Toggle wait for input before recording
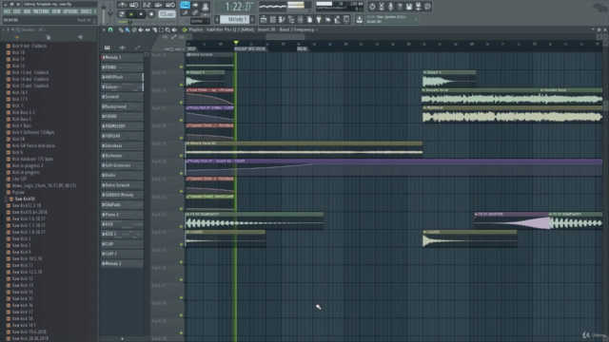This screenshot has width=609, height=342. pyautogui.click(x=134, y=5)
